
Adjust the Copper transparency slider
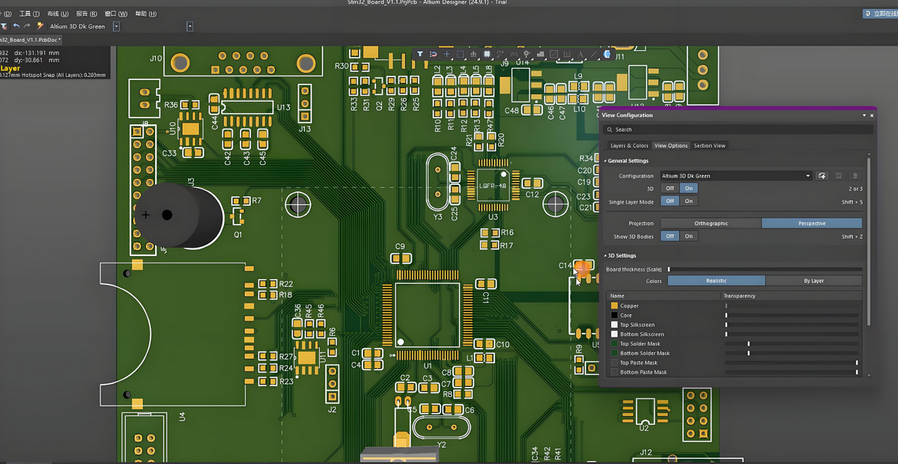tap(792, 306)
